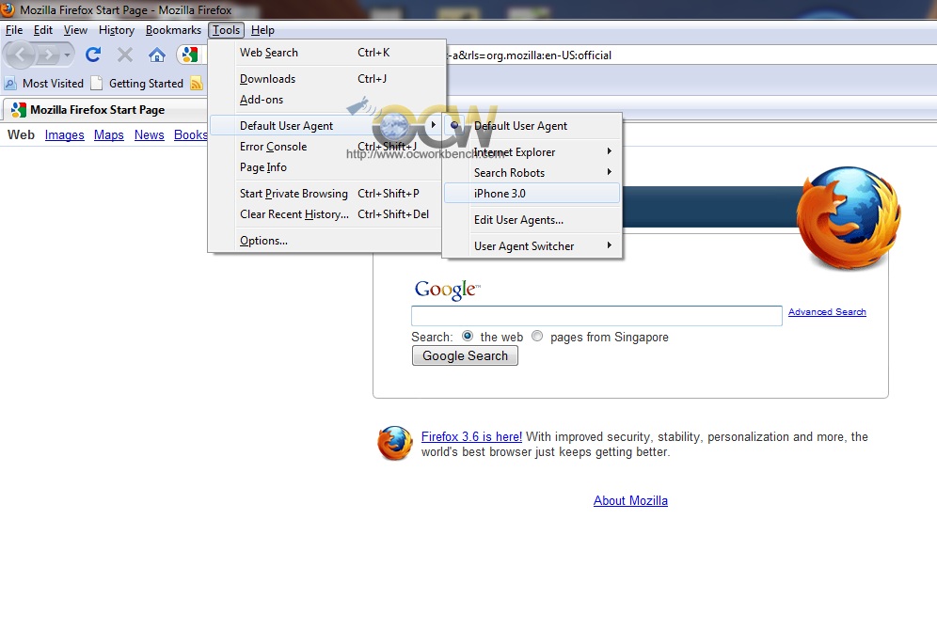Open Edit User Agents dialog
The width and height of the screenshot is (937, 630).
pyautogui.click(x=532, y=220)
